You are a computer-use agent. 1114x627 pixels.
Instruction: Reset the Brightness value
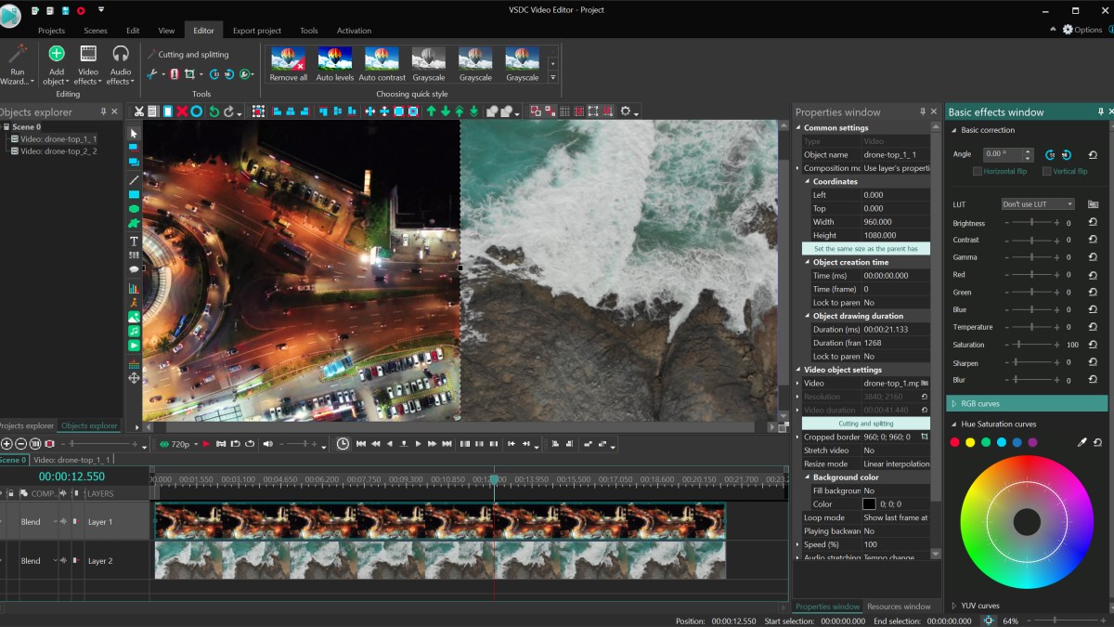point(1093,223)
